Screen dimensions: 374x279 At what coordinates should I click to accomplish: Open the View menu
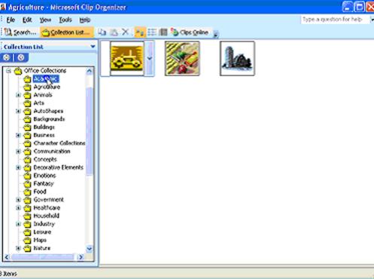pyautogui.click(x=45, y=20)
